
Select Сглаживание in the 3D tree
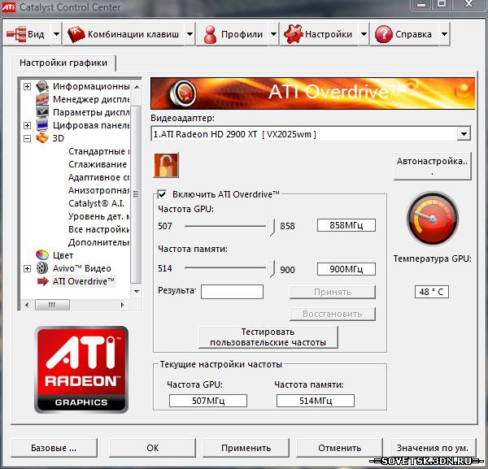pyautogui.click(x=98, y=164)
